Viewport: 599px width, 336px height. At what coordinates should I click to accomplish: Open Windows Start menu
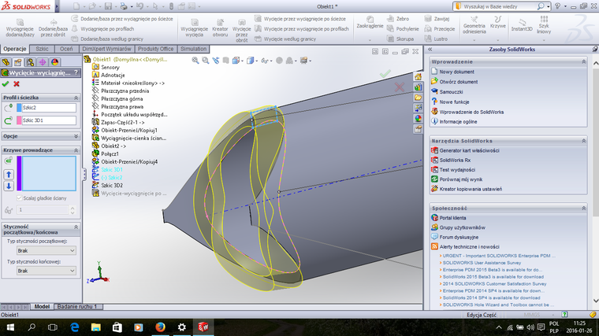(x=10, y=327)
